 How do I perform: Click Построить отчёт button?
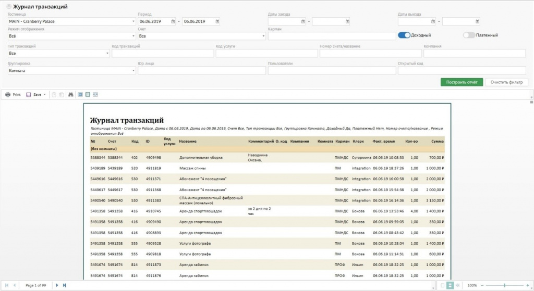pyautogui.click(x=462, y=82)
